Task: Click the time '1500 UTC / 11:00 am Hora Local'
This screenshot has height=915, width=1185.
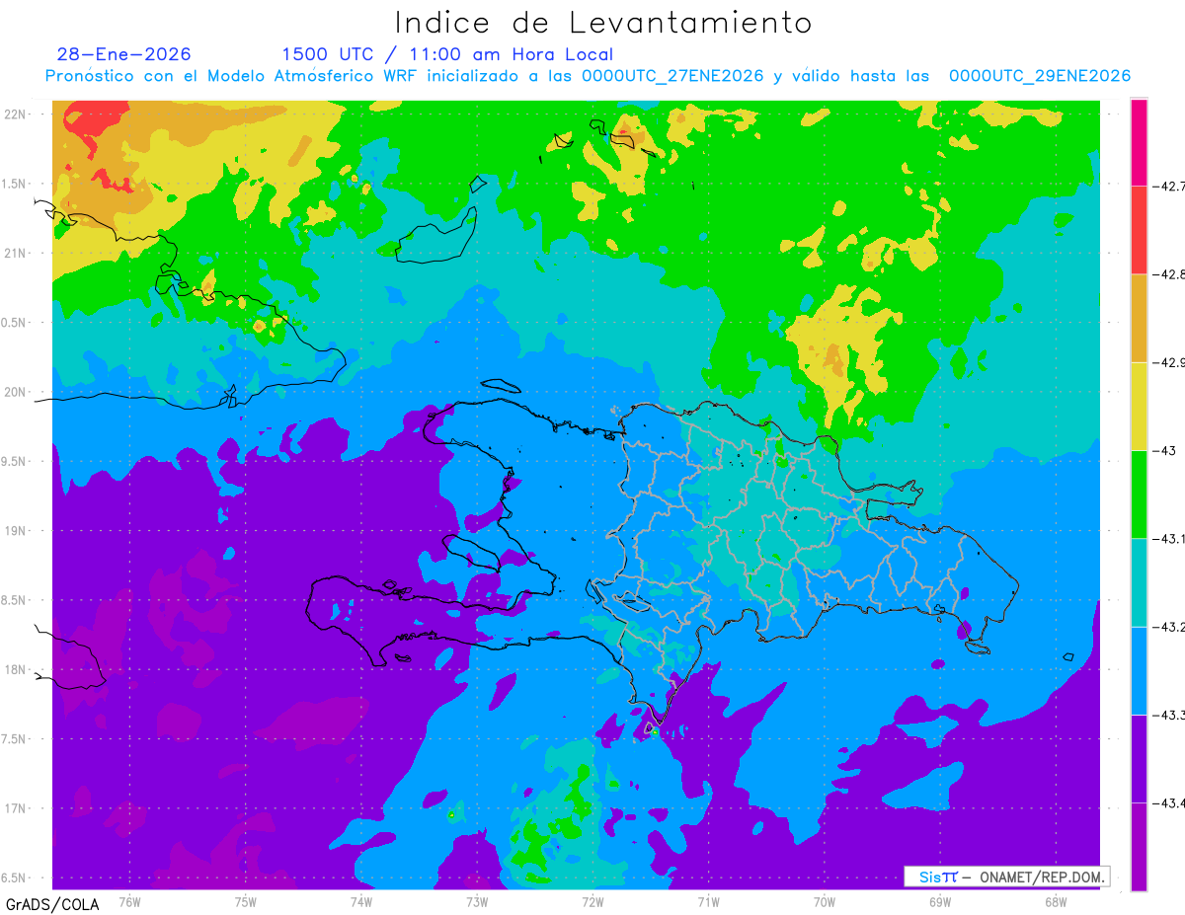Action: click(447, 55)
